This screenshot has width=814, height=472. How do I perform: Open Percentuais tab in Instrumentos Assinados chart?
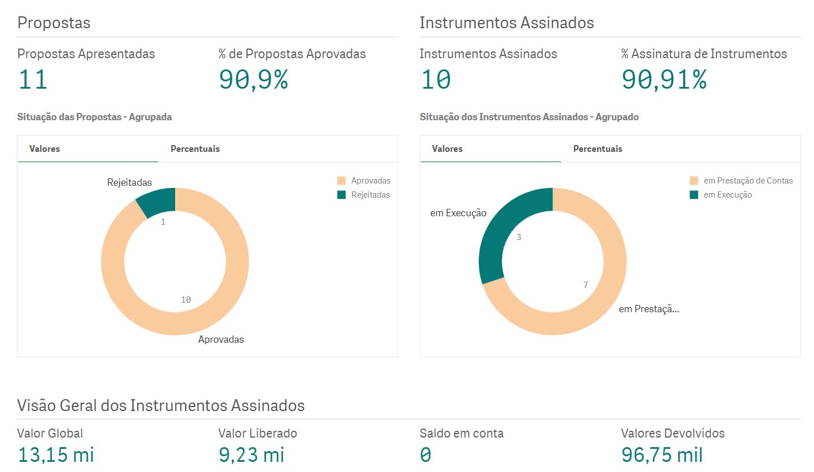tap(598, 149)
